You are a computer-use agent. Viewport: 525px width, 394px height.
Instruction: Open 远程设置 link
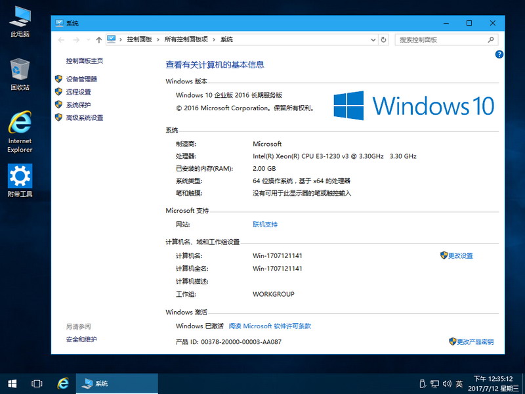coord(78,92)
